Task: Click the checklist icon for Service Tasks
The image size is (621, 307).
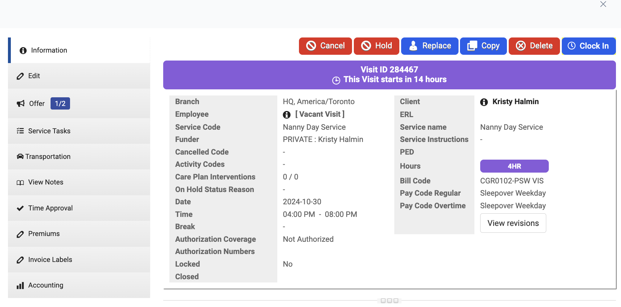Action: [20, 131]
